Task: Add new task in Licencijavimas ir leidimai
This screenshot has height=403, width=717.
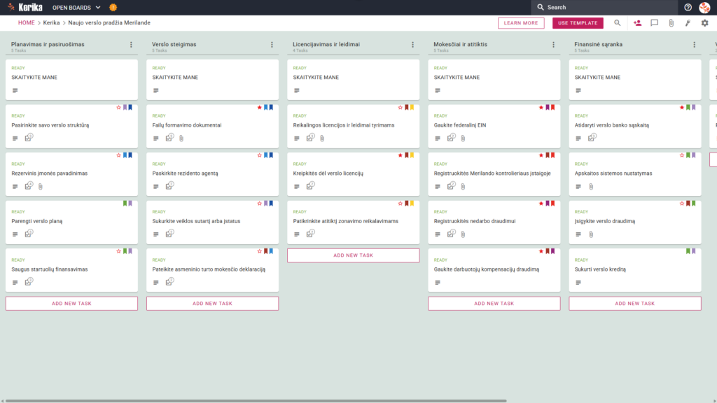Action: (353, 255)
